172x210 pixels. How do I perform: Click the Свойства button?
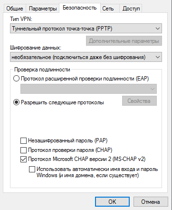(139, 101)
